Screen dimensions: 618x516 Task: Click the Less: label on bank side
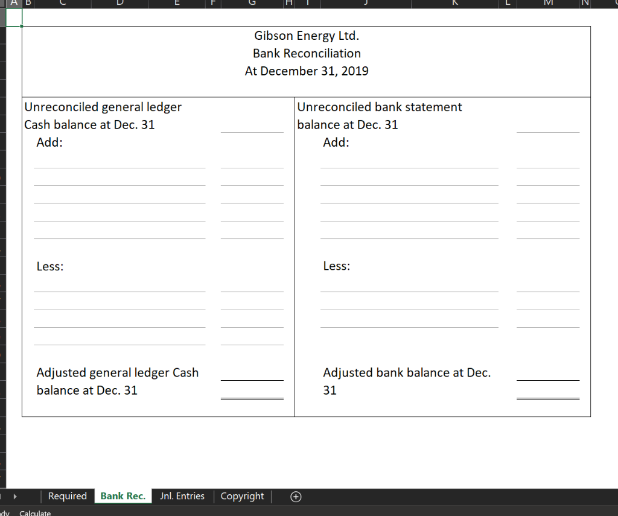pyautogui.click(x=337, y=266)
